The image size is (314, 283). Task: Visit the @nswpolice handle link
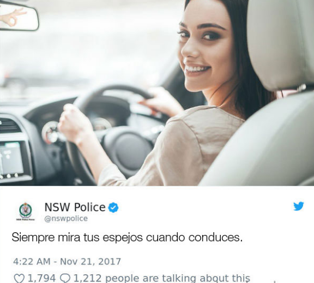tap(66, 219)
